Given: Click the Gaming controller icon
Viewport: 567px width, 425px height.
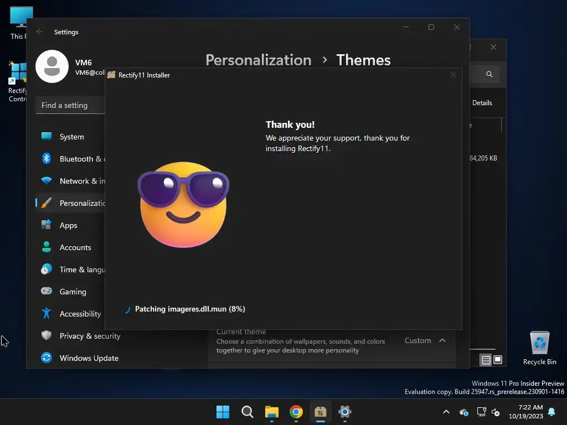Looking at the screenshot, I should [x=47, y=291].
